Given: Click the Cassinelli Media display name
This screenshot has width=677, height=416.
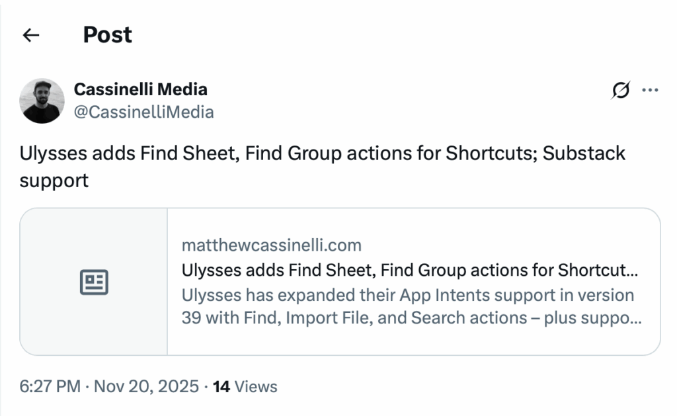Looking at the screenshot, I should tap(141, 89).
